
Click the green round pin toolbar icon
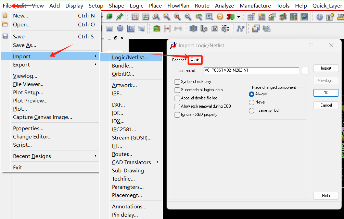pyautogui.click(x=109, y=16)
